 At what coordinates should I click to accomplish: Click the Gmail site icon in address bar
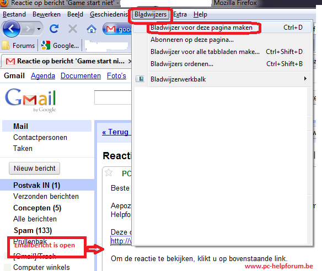[111, 29]
